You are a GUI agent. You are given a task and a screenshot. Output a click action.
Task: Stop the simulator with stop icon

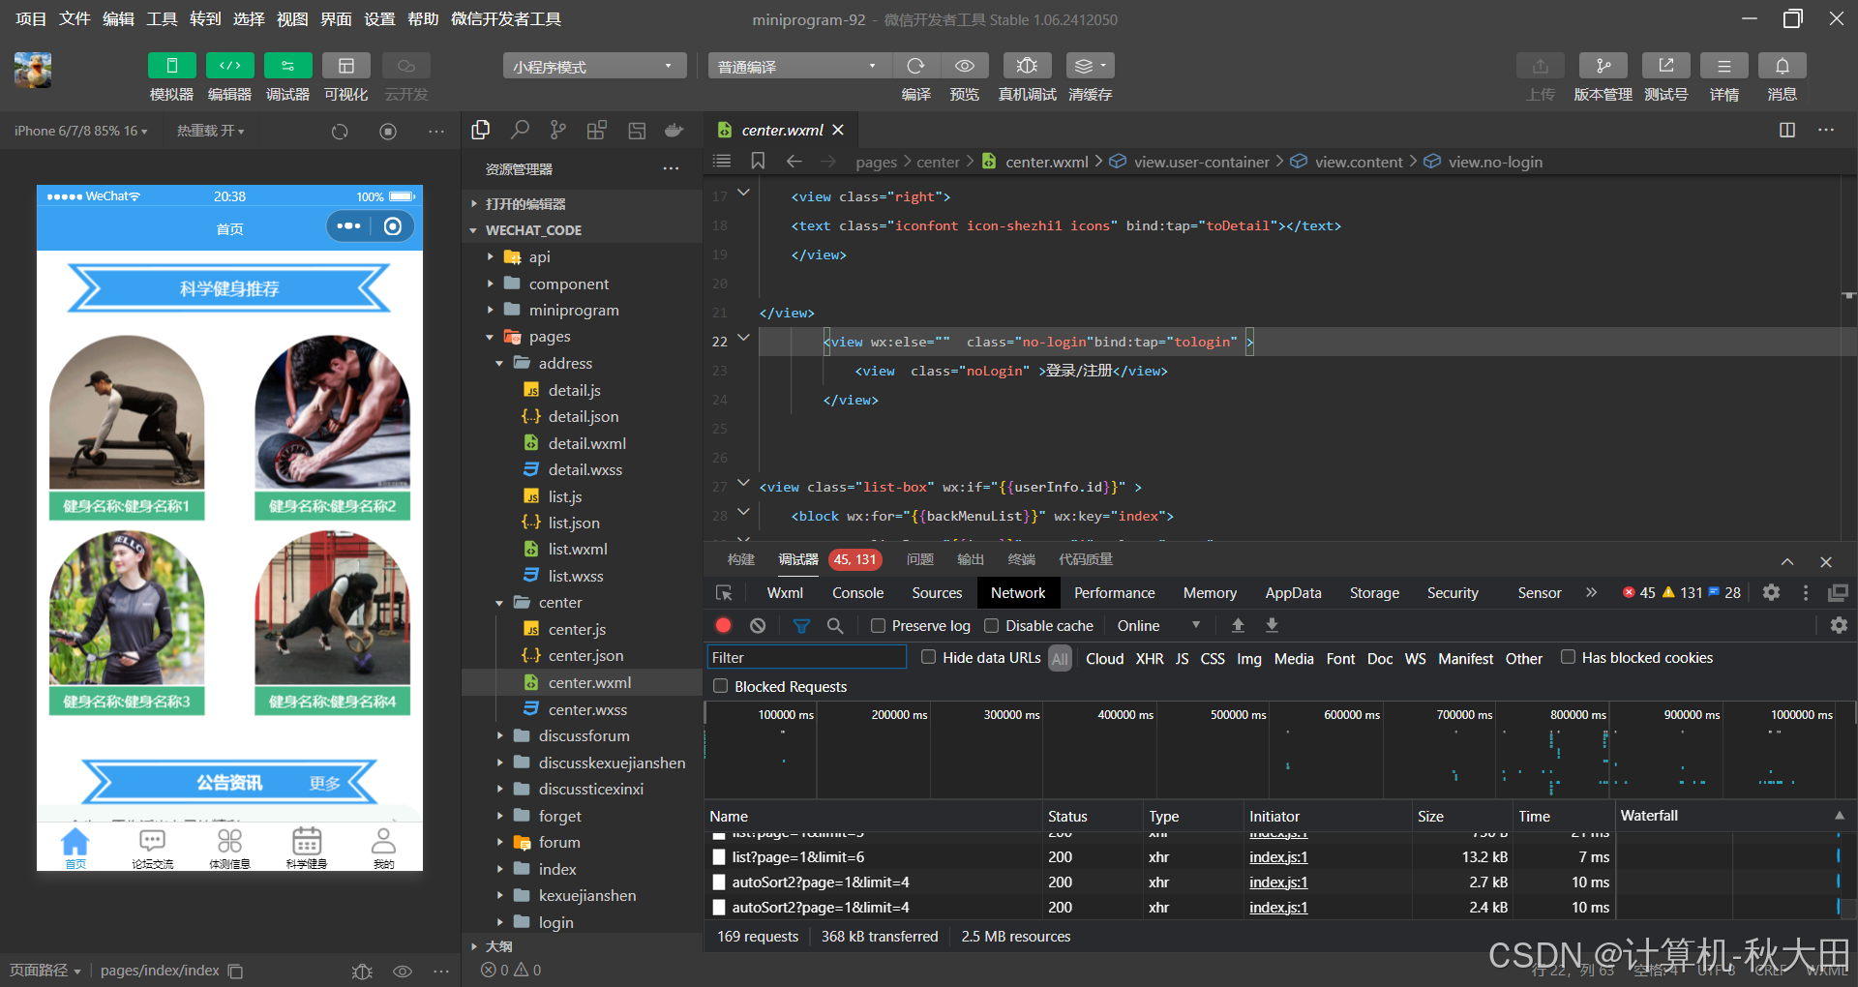coord(388,132)
